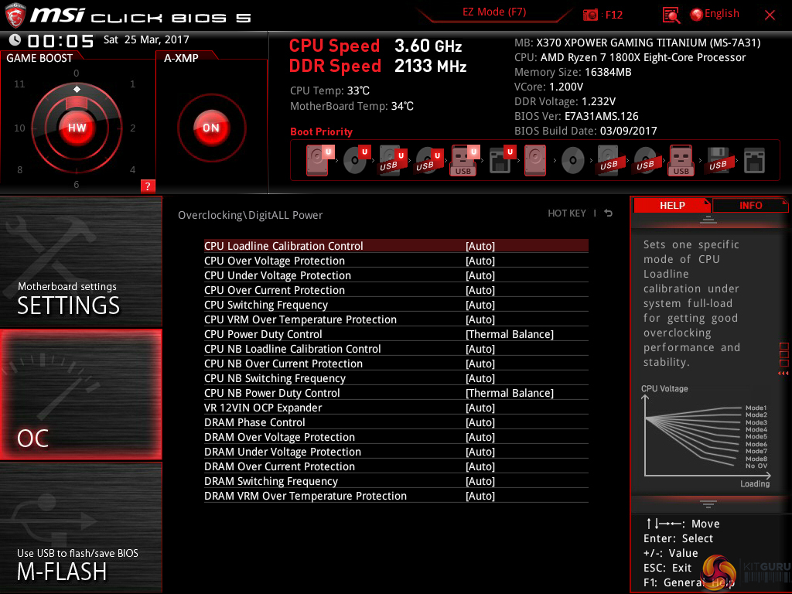Open the M-FLASH BIOS flash section

point(80,527)
